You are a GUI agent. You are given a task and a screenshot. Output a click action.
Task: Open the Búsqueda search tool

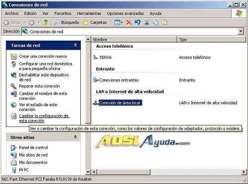pyautogui.click(x=66, y=22)
